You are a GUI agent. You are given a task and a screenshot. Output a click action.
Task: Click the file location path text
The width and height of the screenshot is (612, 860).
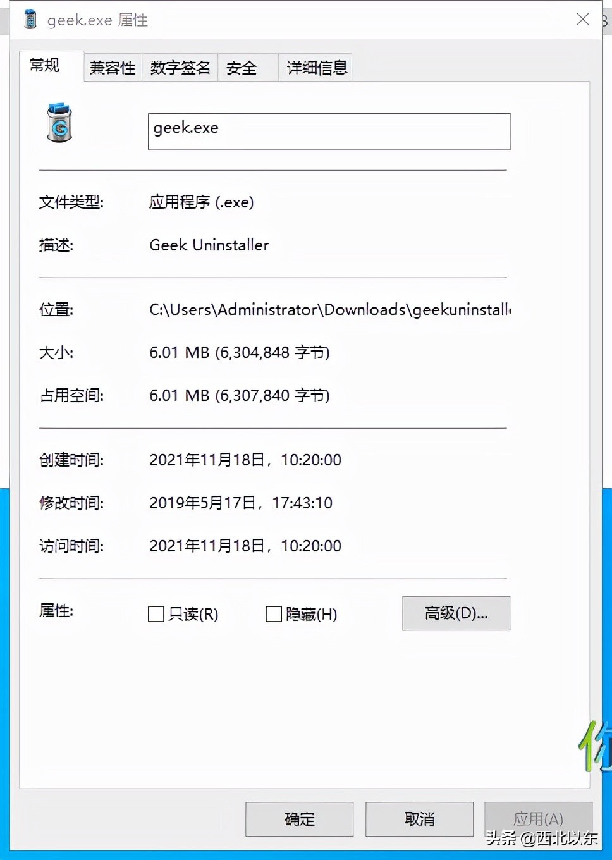[330, 309]
